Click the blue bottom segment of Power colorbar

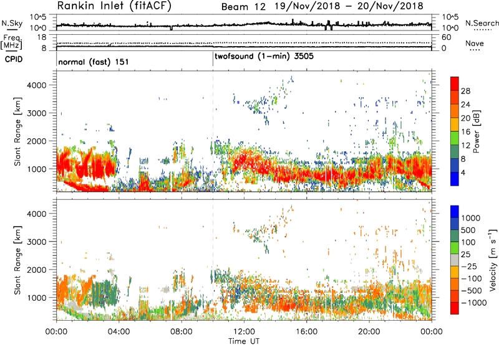point(455,179)
